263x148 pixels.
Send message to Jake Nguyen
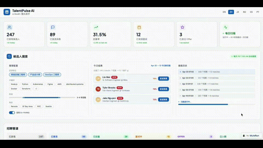coord(163,99)
